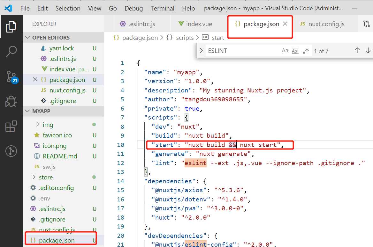Open the Debug menu
This screenshot has width=373, height=247.
[134, 8]
